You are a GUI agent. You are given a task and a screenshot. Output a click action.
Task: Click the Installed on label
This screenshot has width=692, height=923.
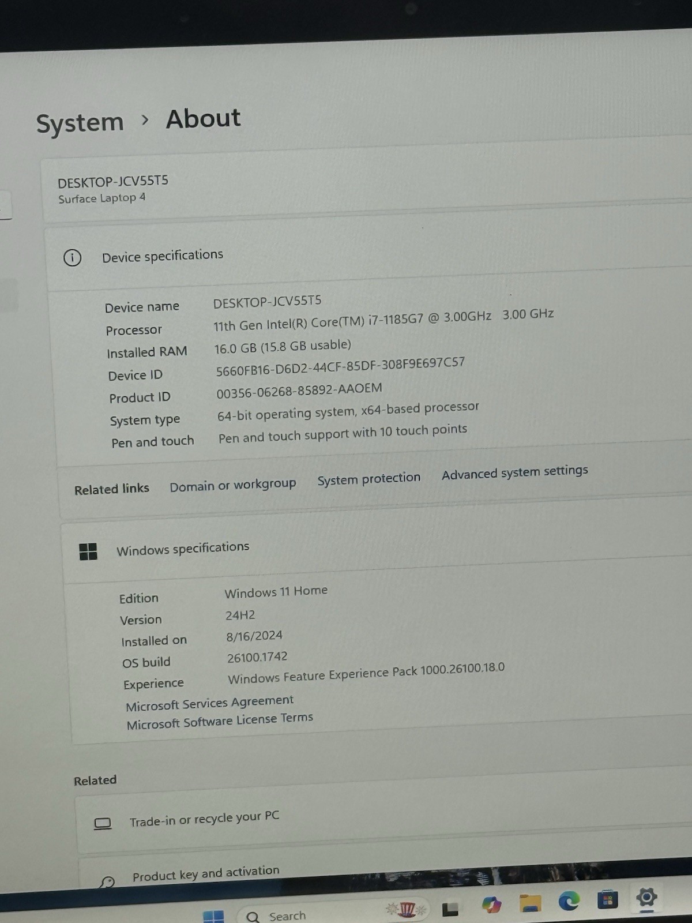(154, 641)
